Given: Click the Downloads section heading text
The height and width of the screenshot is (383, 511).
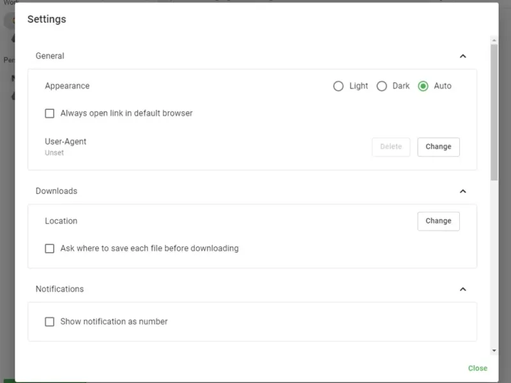Looking at the screenshot, I should [56, 191].
